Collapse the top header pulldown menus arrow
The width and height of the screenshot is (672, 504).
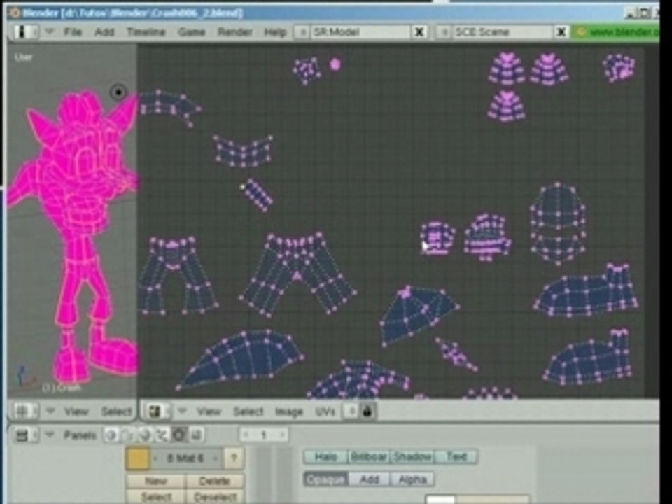[50, 31]
